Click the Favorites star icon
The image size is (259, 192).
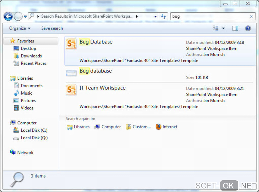click(x=12, y=41)
